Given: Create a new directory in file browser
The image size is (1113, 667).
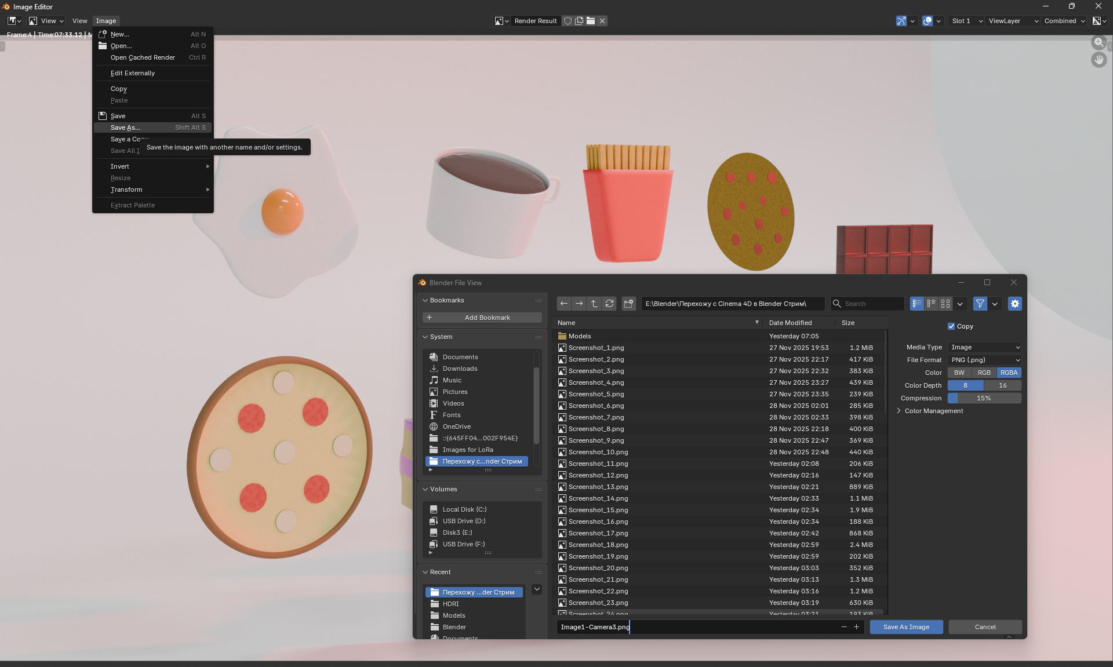Looking at the screenshot, I should click(629, 304).
